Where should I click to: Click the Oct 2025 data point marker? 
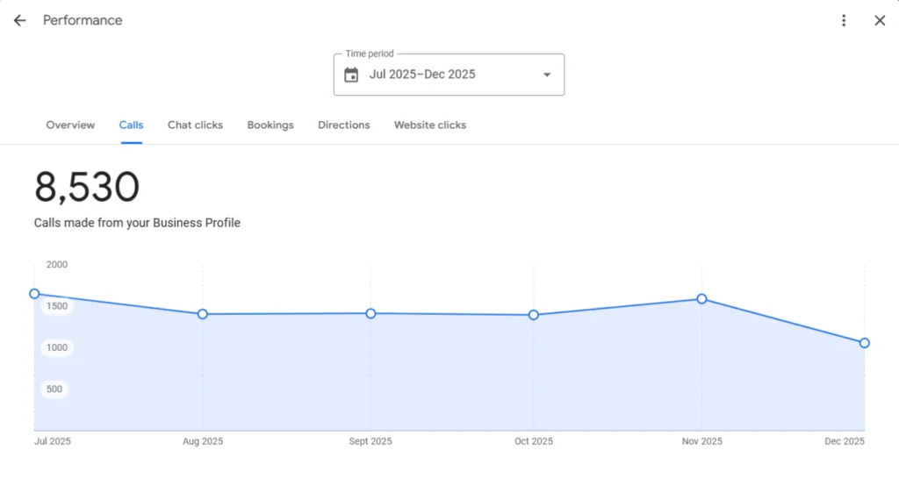tap(534, 315)
